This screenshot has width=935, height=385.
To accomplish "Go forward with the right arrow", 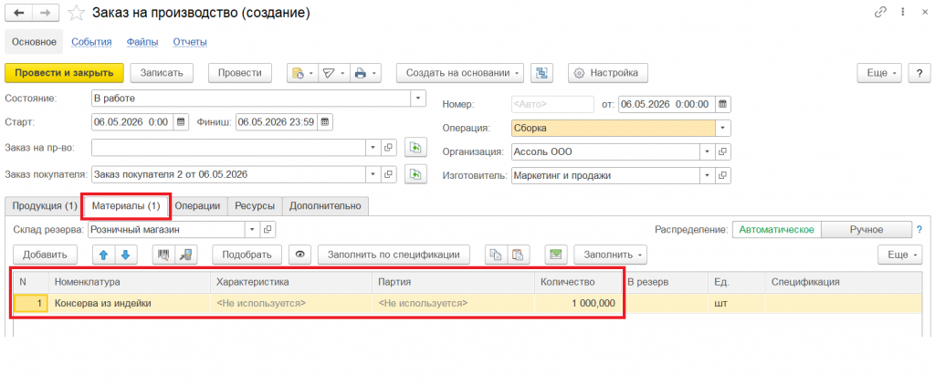I will (46, 13).
